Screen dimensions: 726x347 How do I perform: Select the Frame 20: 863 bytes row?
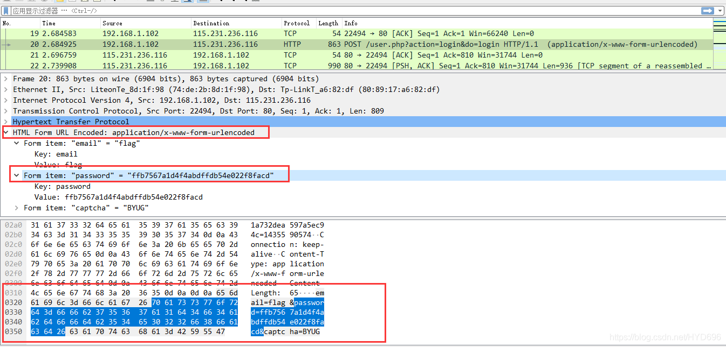363,79
